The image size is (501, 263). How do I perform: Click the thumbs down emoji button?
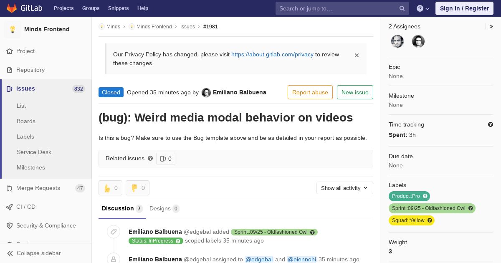(137, 188)
